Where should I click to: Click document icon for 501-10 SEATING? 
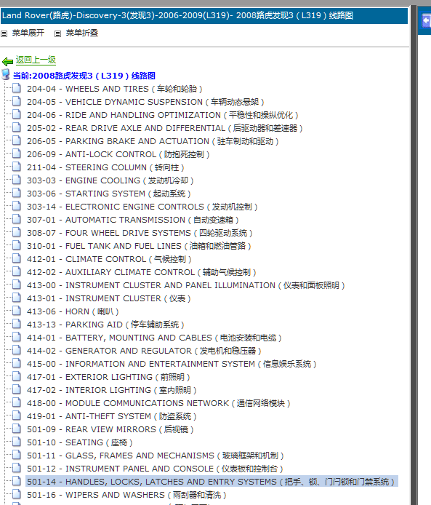coord(17,442)
